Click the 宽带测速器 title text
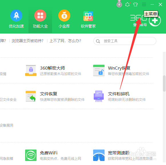The width and height of the screenshot is (166, 165). coord(119,153)
